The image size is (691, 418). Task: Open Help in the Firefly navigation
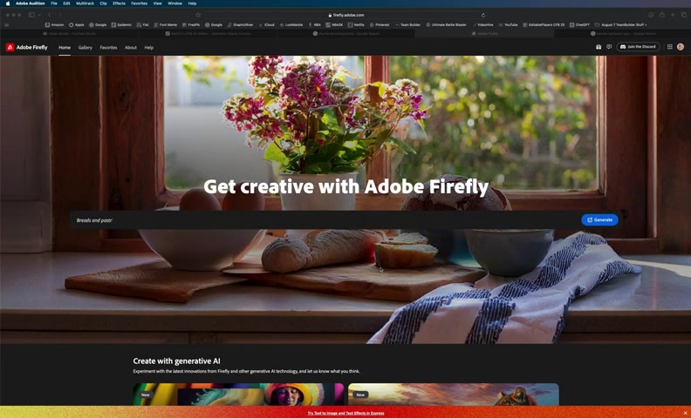[149, 48]
